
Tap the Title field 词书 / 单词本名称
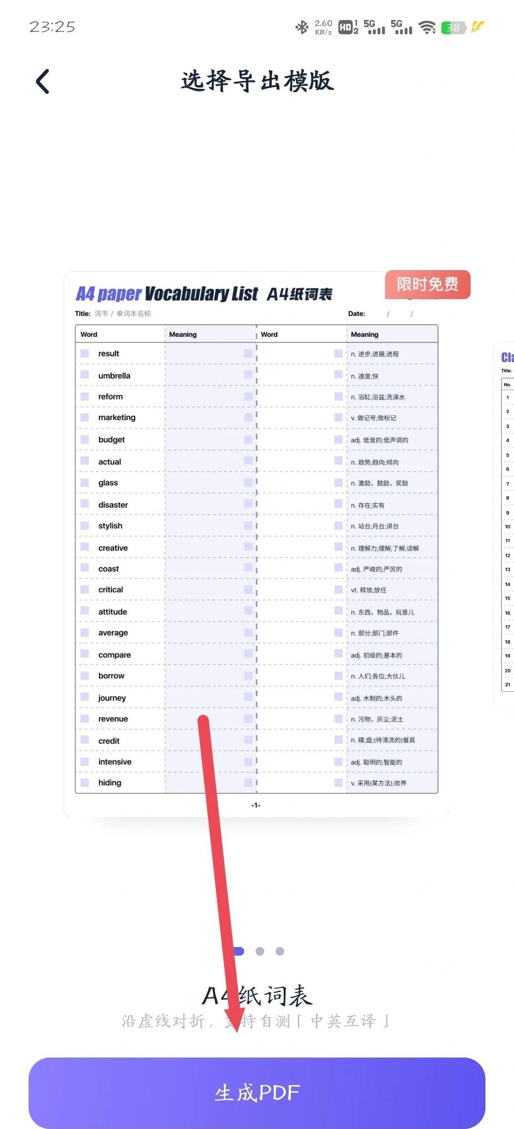(x=122, y=313)
